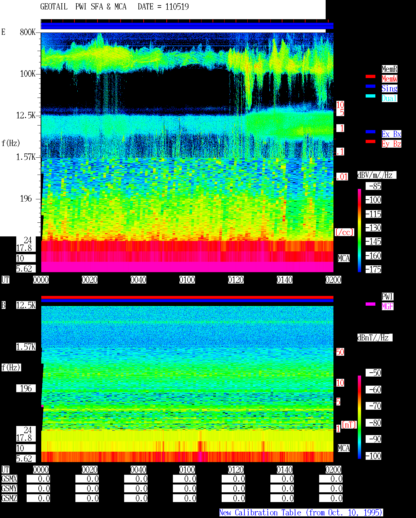This screenshot has height=518, width=416.
Task: Click the GSMZ row label
Action: [x=9, y=498]
